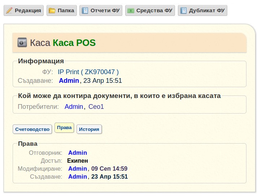This screenshot has height=196, width=258.
Task: Click the pencil icon on Редакция button
Action: click(x=9, y=10)
